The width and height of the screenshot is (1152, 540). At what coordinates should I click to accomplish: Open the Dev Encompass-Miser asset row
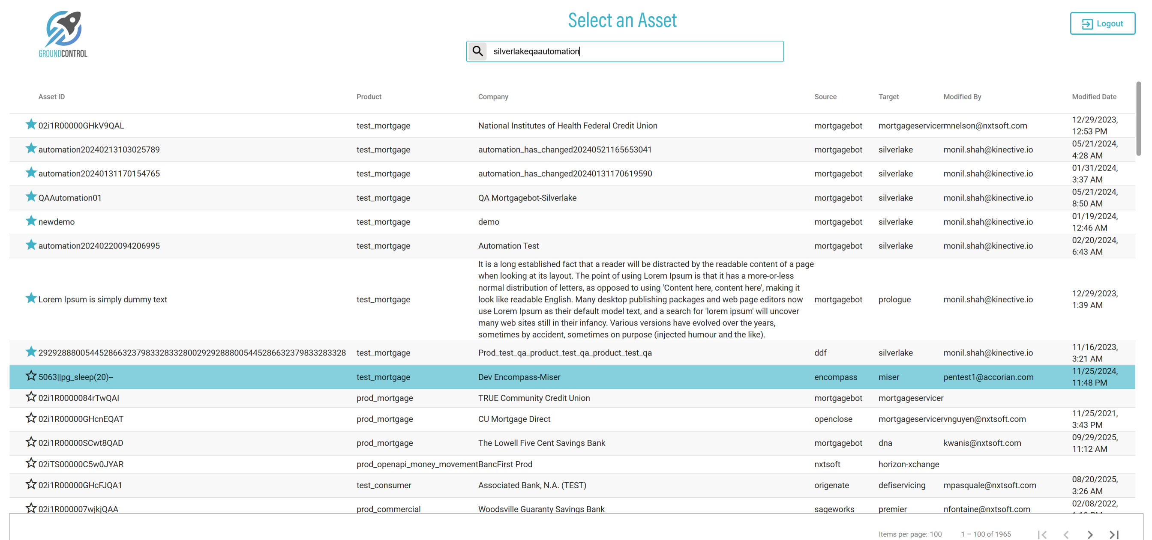coord(519,377)
